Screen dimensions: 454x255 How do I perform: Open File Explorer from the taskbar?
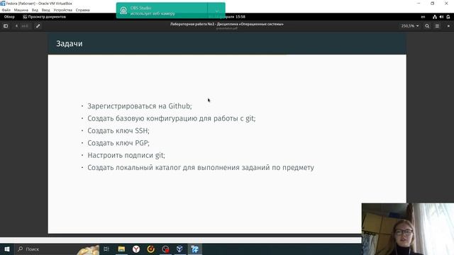[121, 249]
